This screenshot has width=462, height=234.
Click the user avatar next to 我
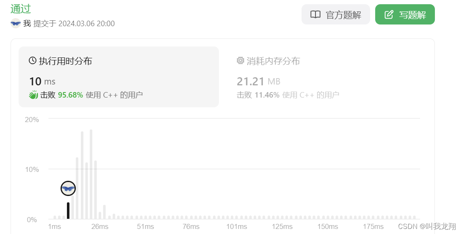click(16, 23)
